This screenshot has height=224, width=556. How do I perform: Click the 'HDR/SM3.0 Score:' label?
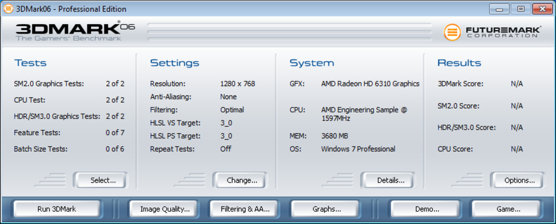tap(467, 128)
